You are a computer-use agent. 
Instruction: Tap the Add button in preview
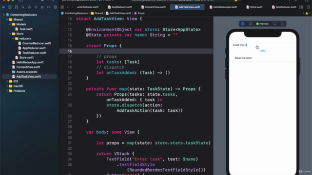[263, 51]
